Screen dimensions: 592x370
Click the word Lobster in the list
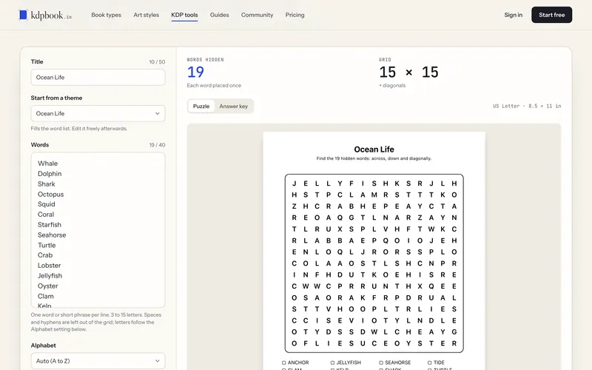tap(49, 266)
